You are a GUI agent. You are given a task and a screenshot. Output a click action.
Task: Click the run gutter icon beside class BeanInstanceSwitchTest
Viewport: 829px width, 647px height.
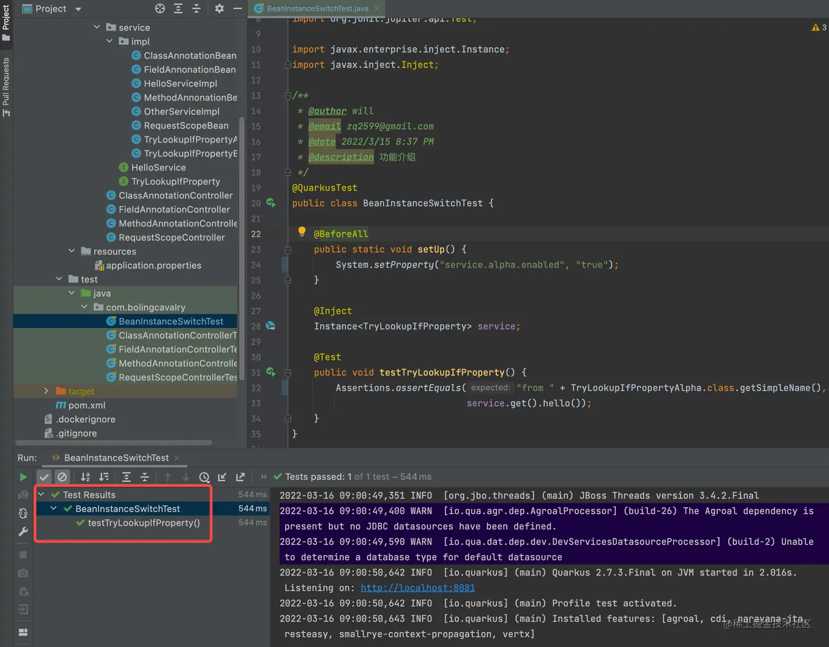[x=271, y=202]
